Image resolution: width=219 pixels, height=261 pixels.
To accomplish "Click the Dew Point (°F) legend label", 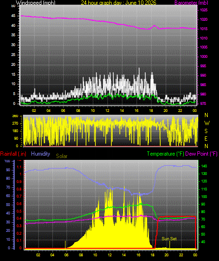I will [x=201, y=154].
